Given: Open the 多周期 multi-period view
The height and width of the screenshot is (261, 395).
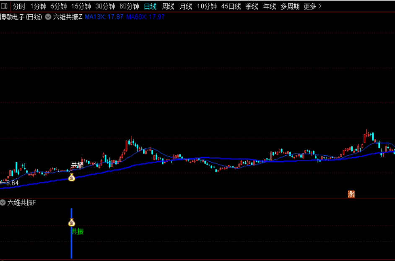Looking at the screenshot, I should 290,6.
